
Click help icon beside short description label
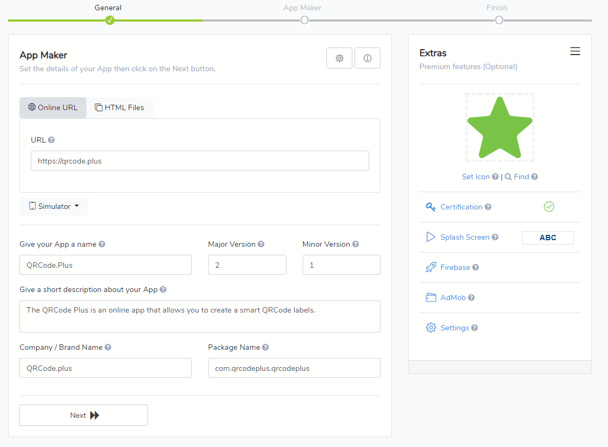click(x=163, y=289)
